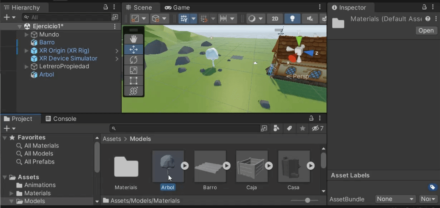Image resolution: width=440 pixels, height=208 pixels.
Task: Click the scene orientation gizmo cube
Action: point(298,51)
